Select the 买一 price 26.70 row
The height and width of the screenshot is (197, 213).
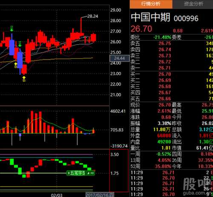click(171, 74)
